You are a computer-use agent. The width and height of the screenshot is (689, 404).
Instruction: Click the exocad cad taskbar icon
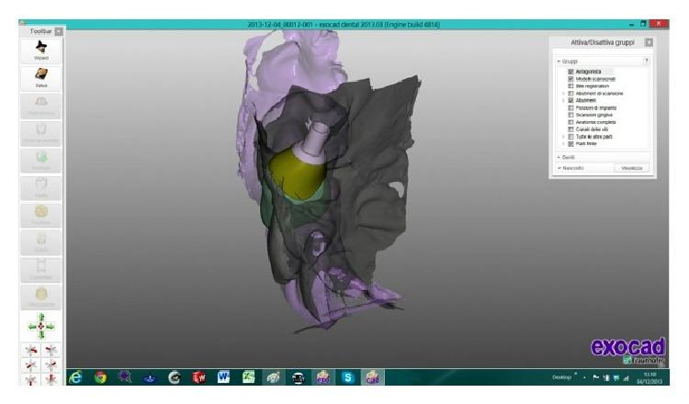tap(373, 376)
